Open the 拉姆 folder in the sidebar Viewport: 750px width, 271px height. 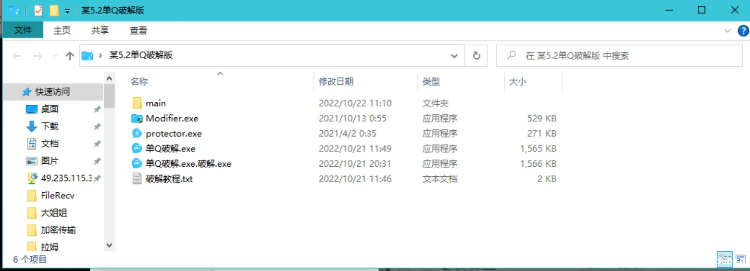pos(50,247)
